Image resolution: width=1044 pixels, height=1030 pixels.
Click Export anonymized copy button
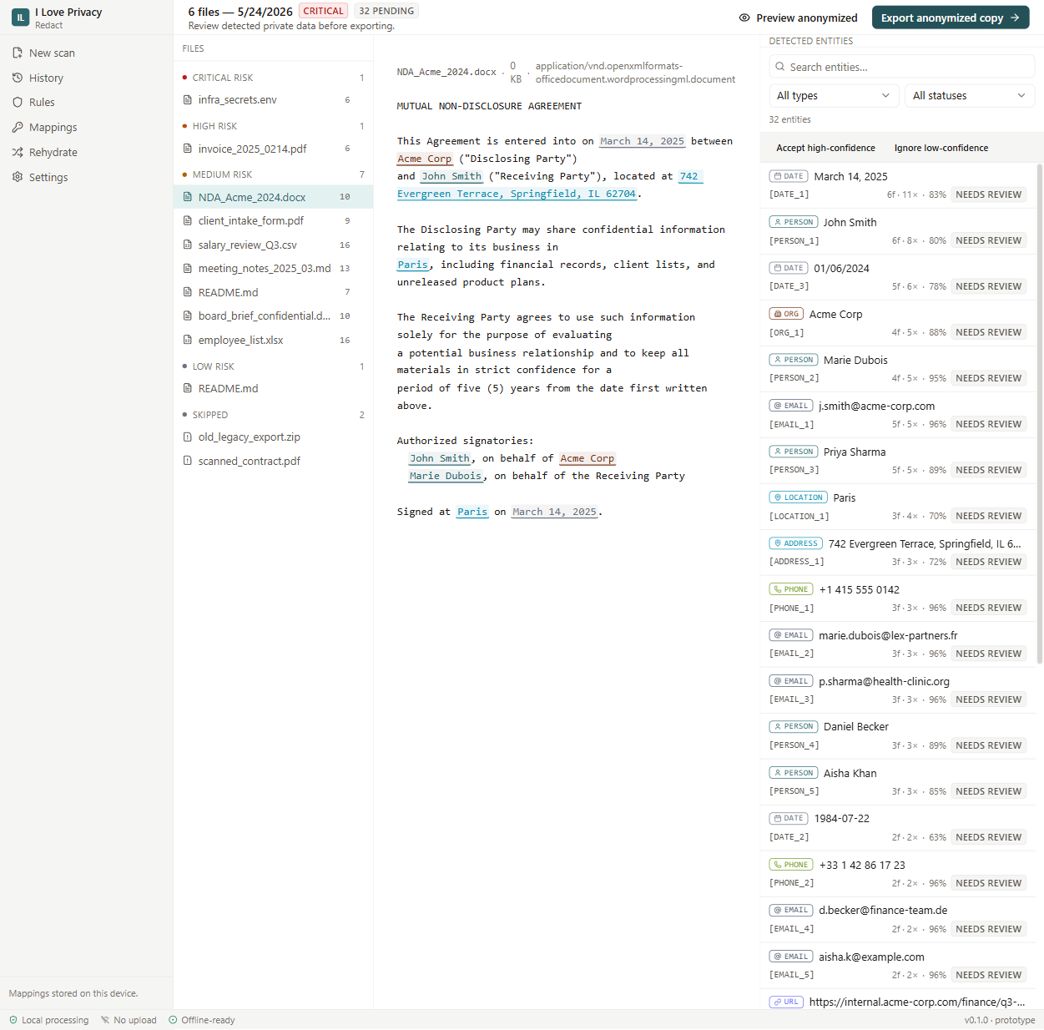[x=951, y=18]
